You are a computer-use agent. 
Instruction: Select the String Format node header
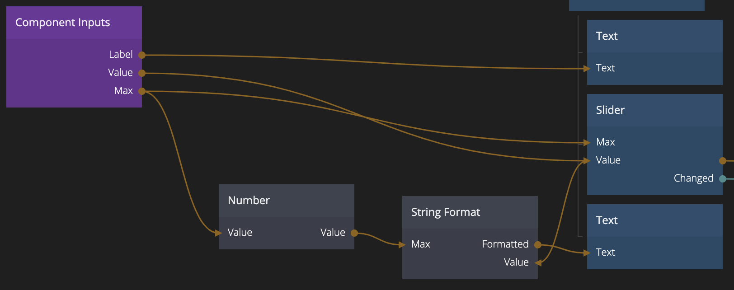[446, 212]
